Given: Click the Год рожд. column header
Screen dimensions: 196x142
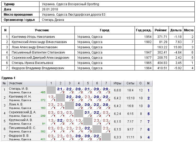Looking at the screenshot, I should click(144, 30).
